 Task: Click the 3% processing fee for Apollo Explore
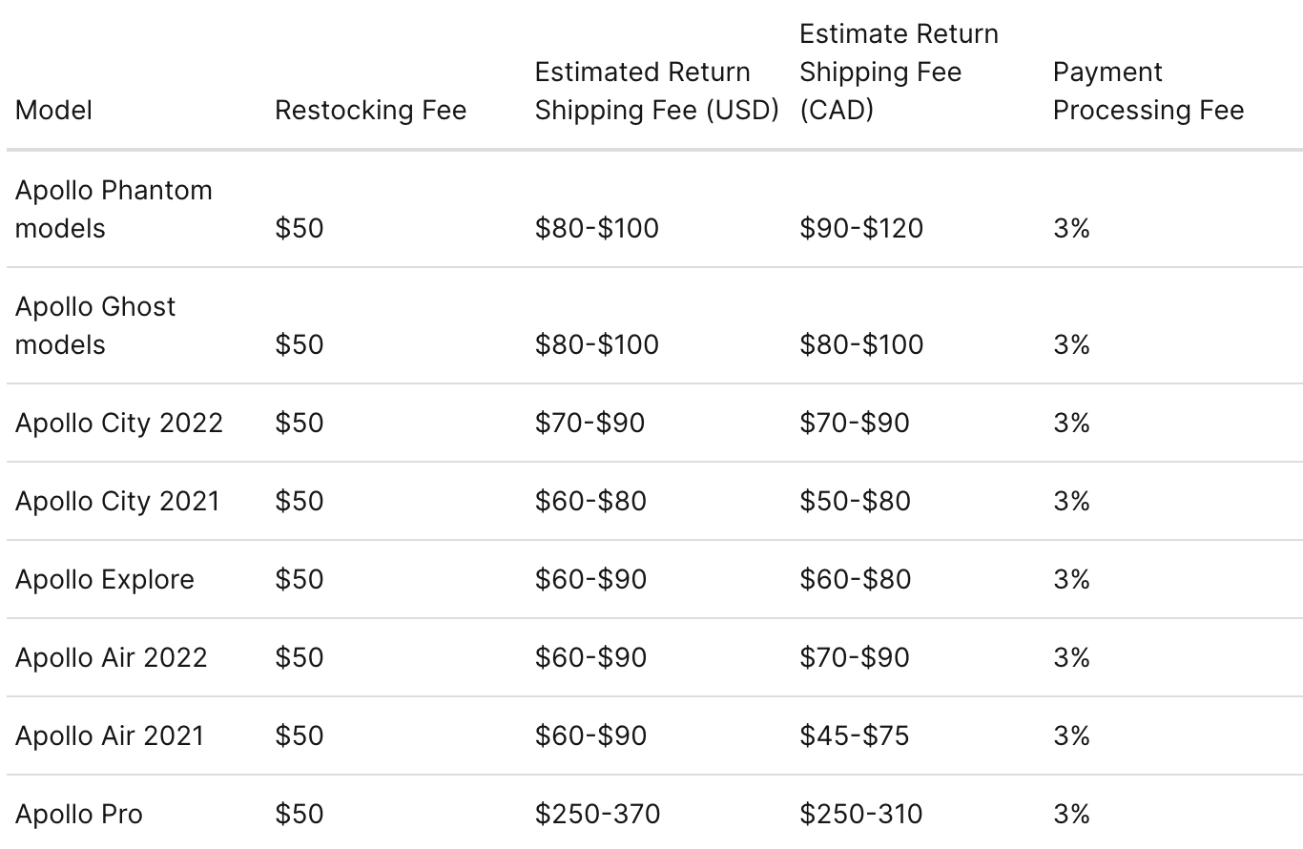(1071, 579)
